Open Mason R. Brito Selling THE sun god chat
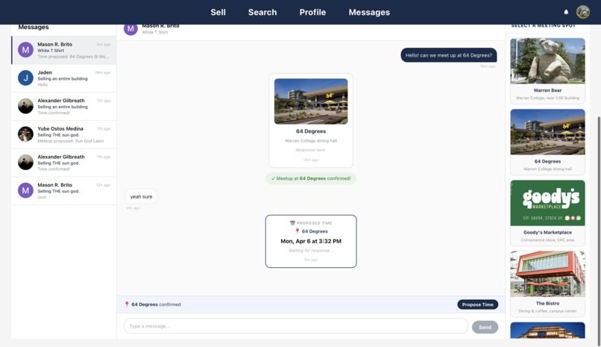This screenshot has height=347, width=601. [x=64, y=190]
